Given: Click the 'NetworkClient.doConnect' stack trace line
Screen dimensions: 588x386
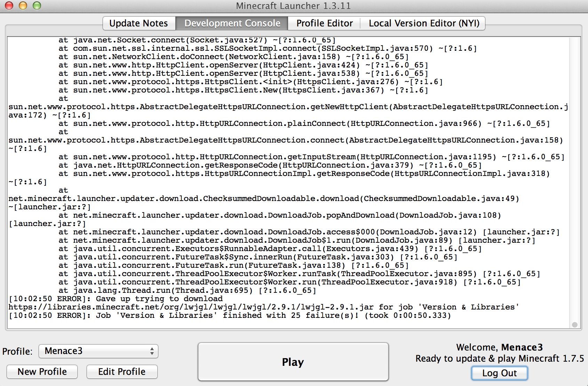Looking at the screenshot, I should tap(233, 57).
